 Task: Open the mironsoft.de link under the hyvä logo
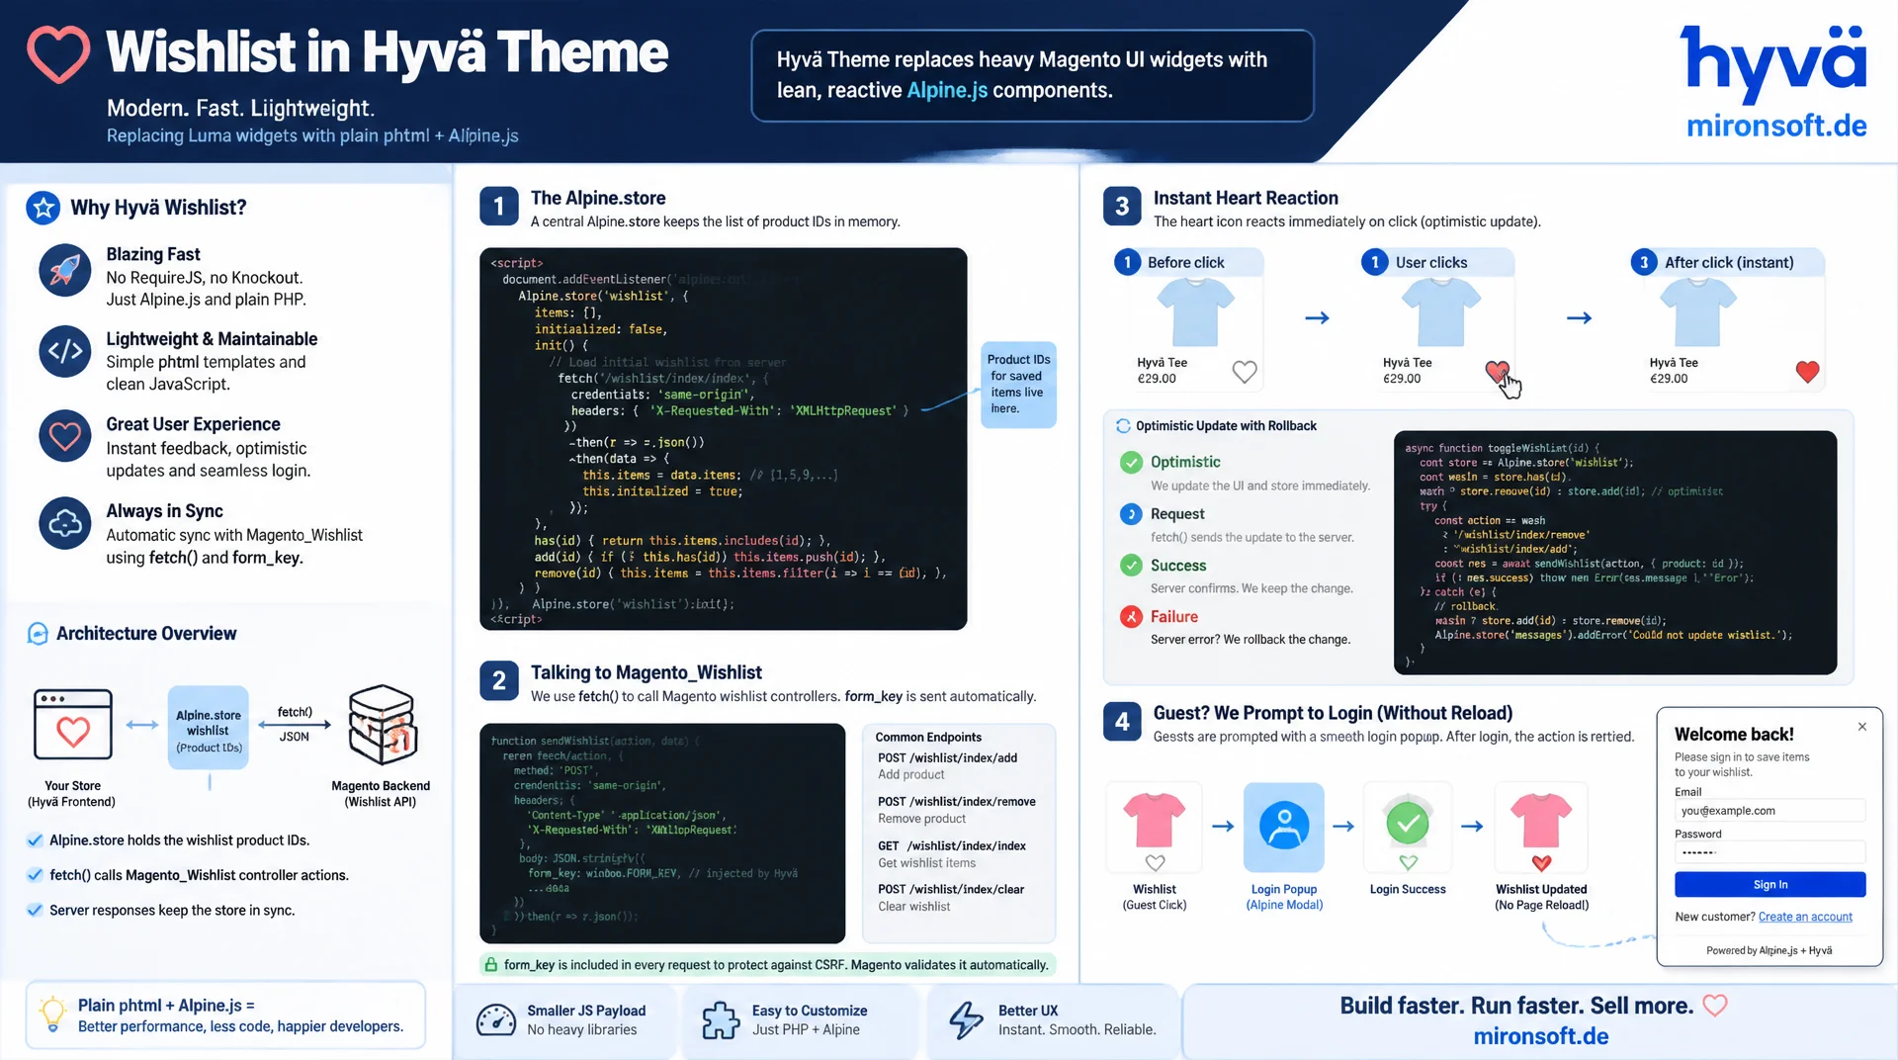click(1776, 127)
